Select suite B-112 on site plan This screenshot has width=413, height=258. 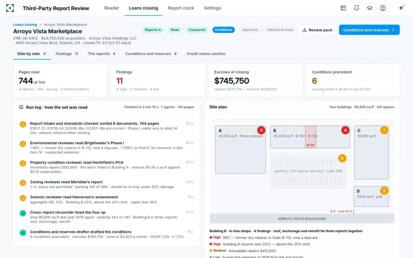coord(310,137)
